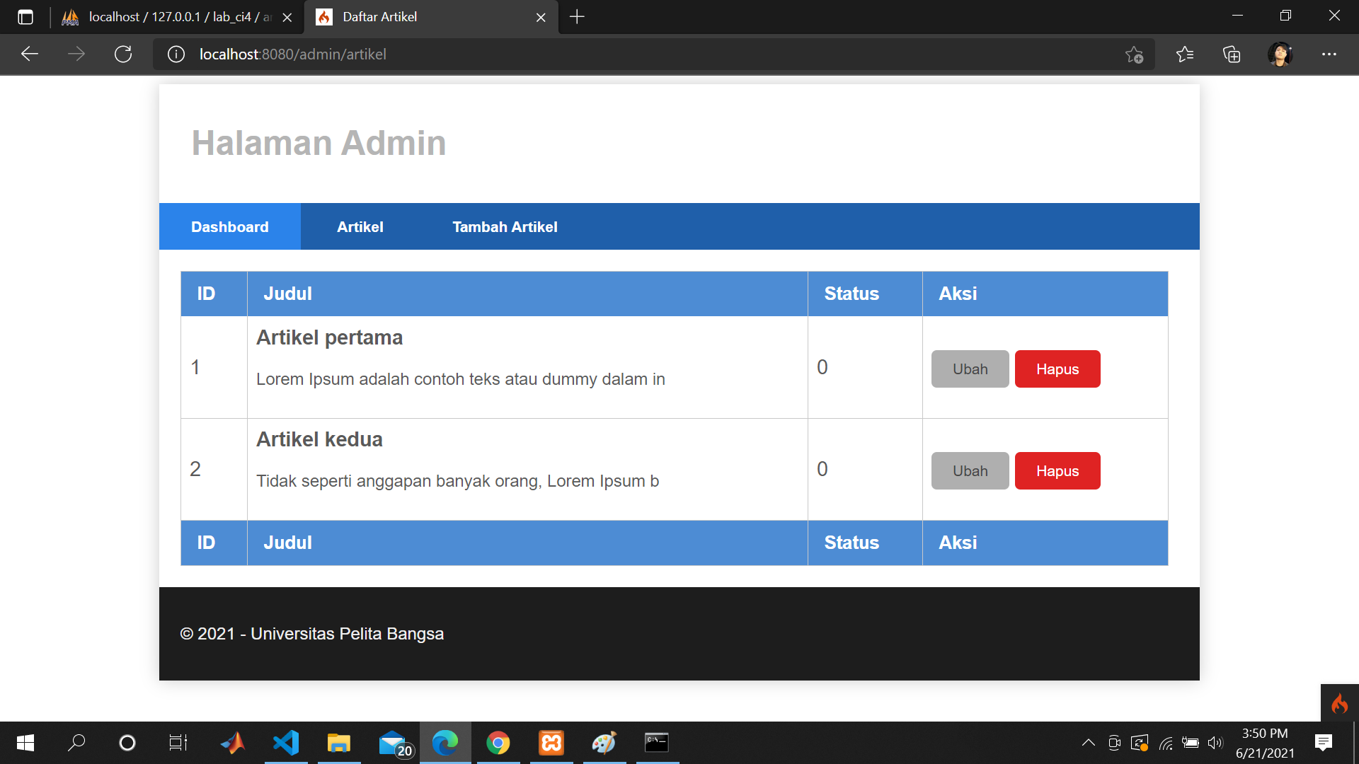Adjust the speaker volume control
The height and width of the screenshot is (764, 1359).
point(1216,743)
